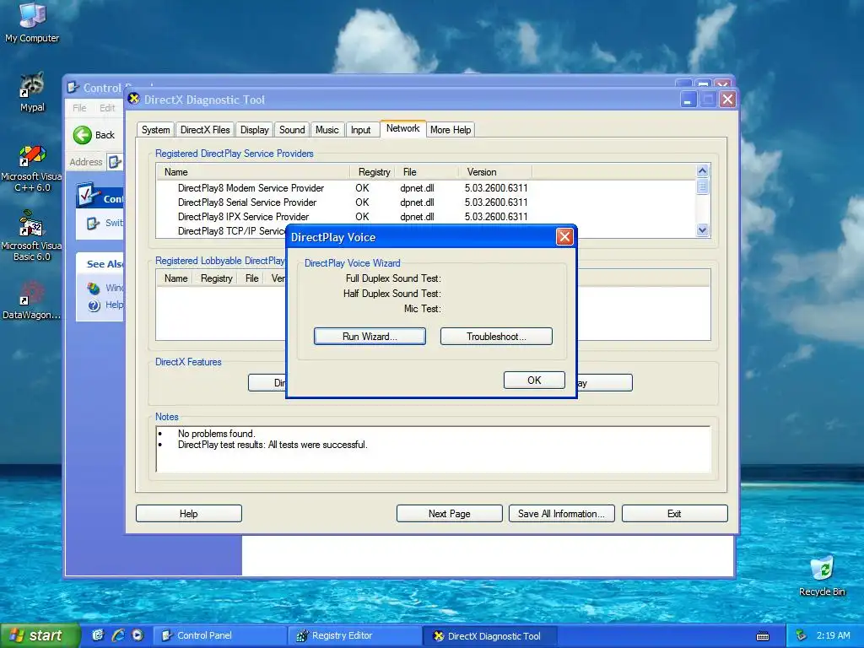Click Windows Media Player quick launch icon
This screenshot has height=648, width=864.
tap(138, 635)
